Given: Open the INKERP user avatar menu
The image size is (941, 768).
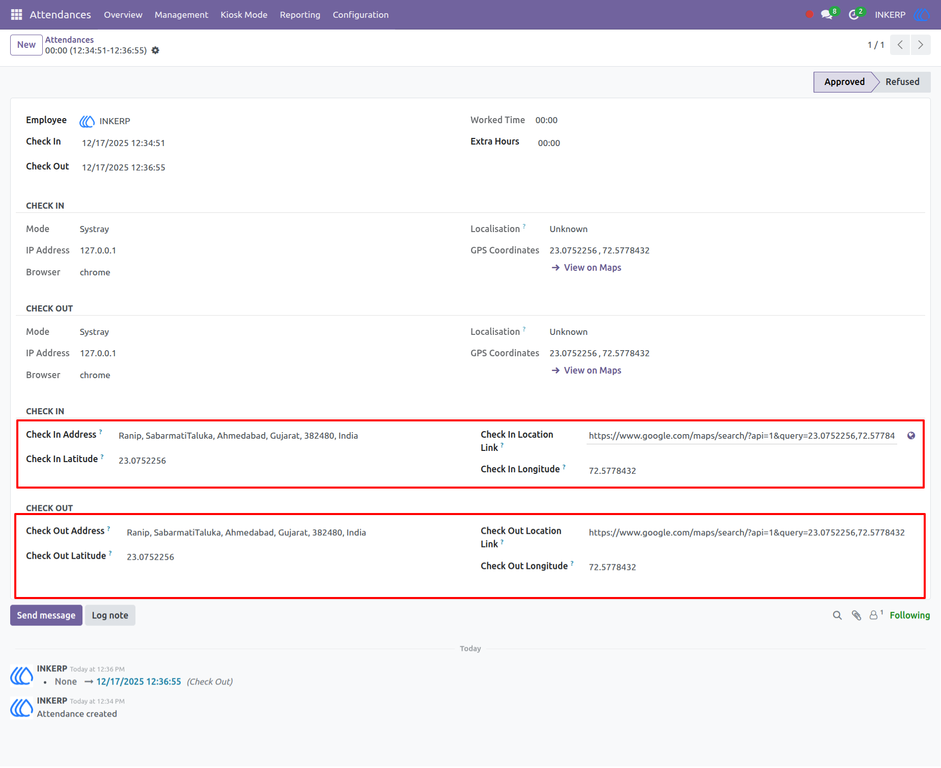Looking at the screenshot, I should coord(922,15).
